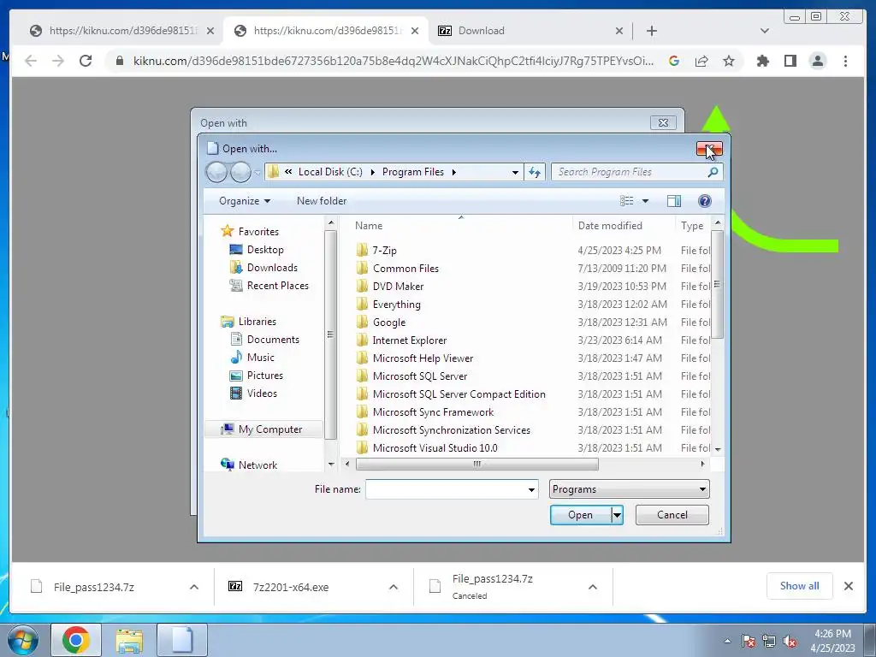The height and width of the screenshot is (657, 876).
Task: Select Desktop in Favorites
Action: (265, 250)
